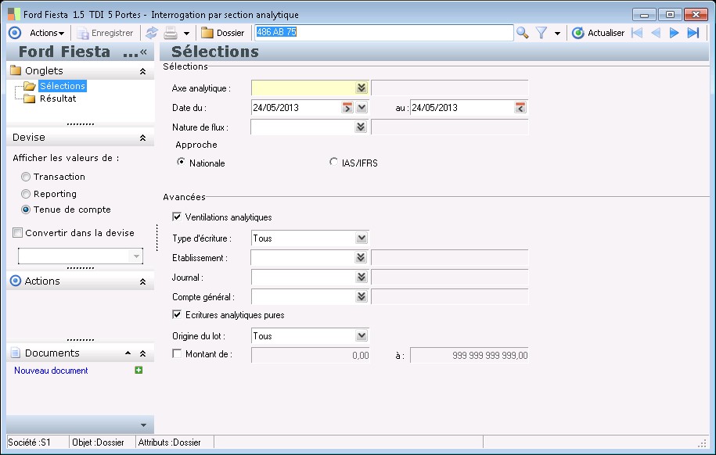The image size is (716, 455).
Task: Click the green plus icon for new document
Action: (x=139, y=371)
